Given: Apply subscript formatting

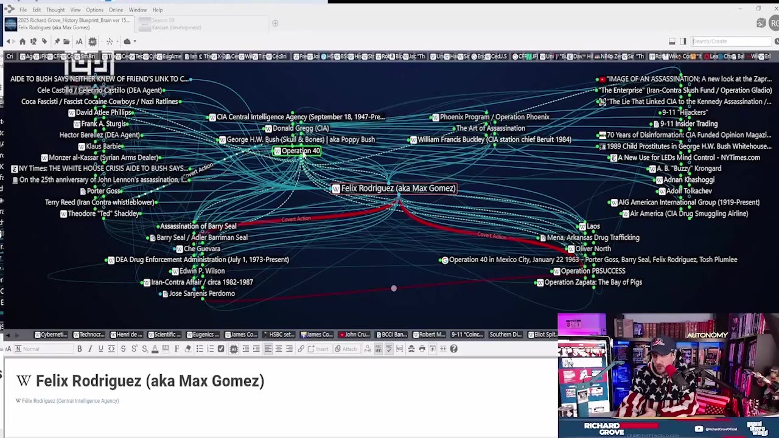Looking at the screenshot, I should click(144, 349).
